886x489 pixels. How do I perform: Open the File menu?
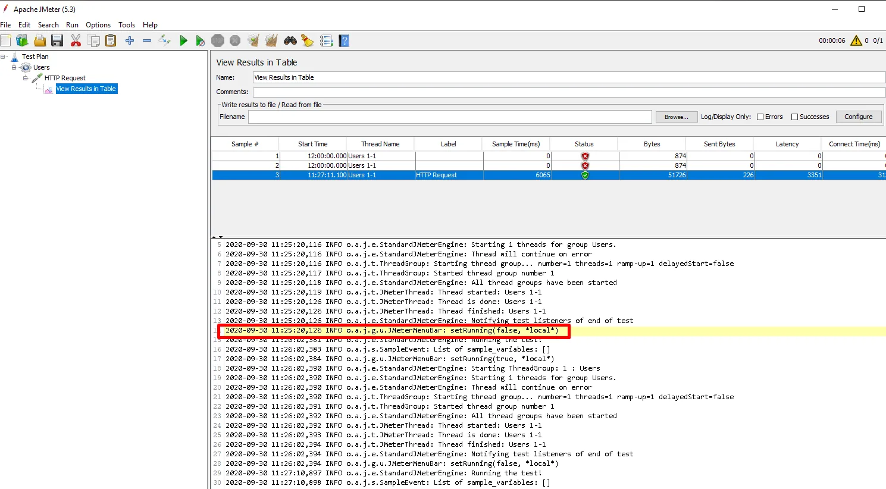click(x=5, y=25)
